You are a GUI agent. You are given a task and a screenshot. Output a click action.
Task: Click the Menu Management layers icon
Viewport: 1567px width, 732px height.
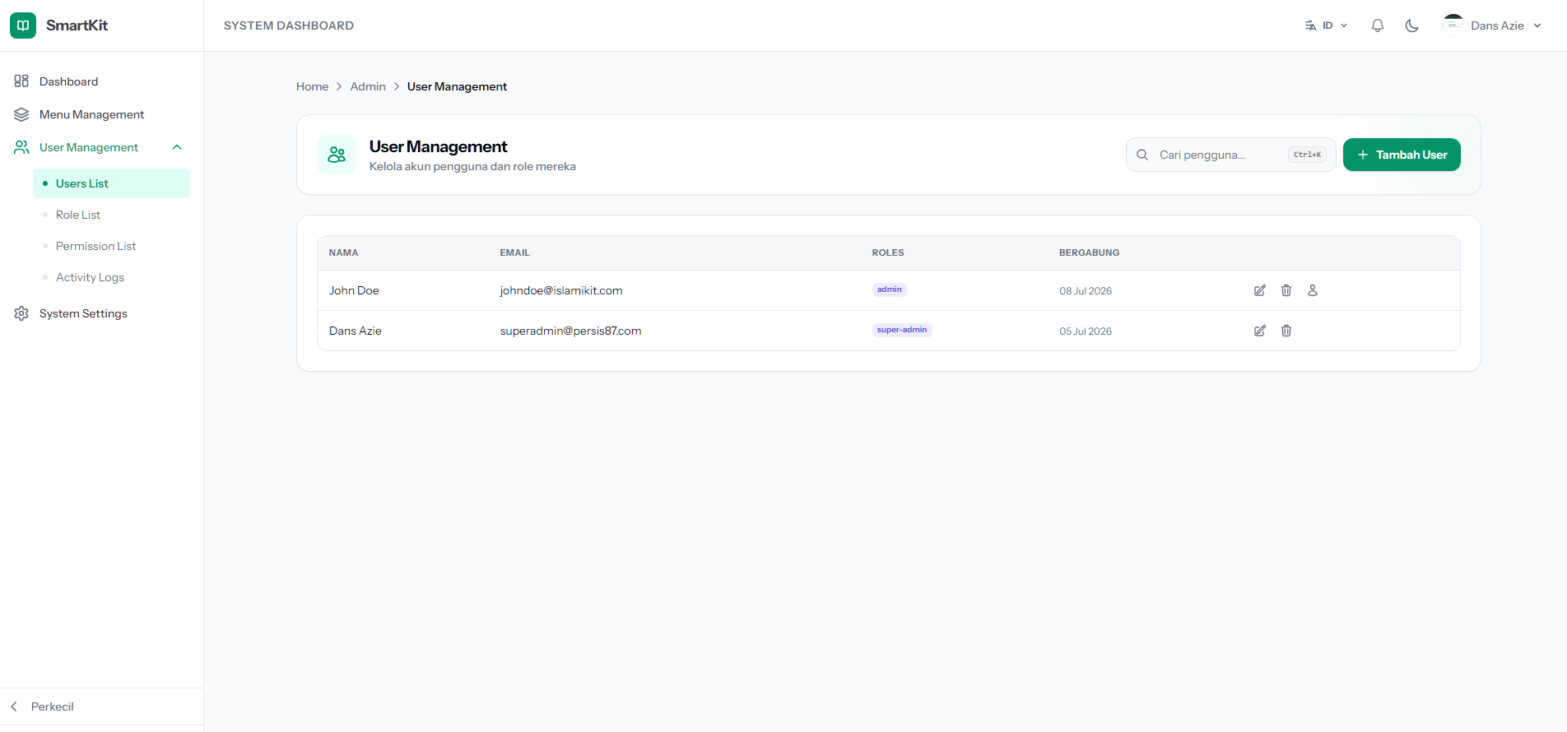(x=21, y=114)
